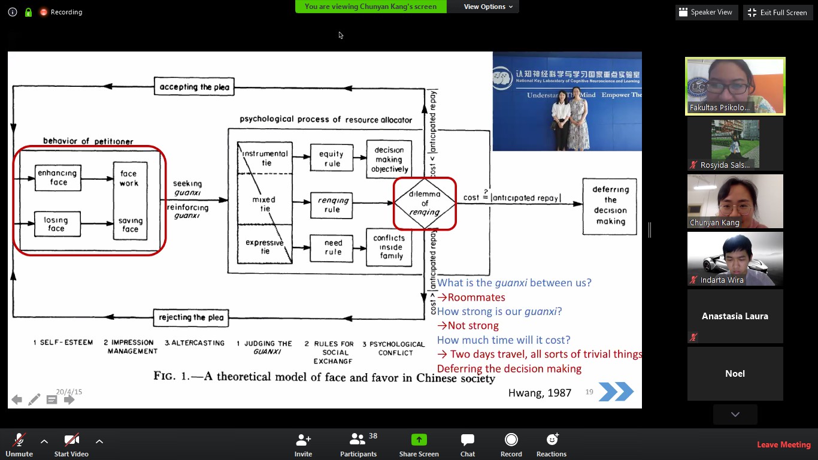
Task: Click the meeting info icon
Action: pos(13,12)
